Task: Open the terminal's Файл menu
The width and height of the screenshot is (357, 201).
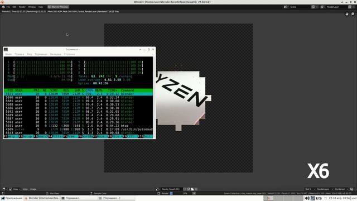Action: tap(8, 54)
